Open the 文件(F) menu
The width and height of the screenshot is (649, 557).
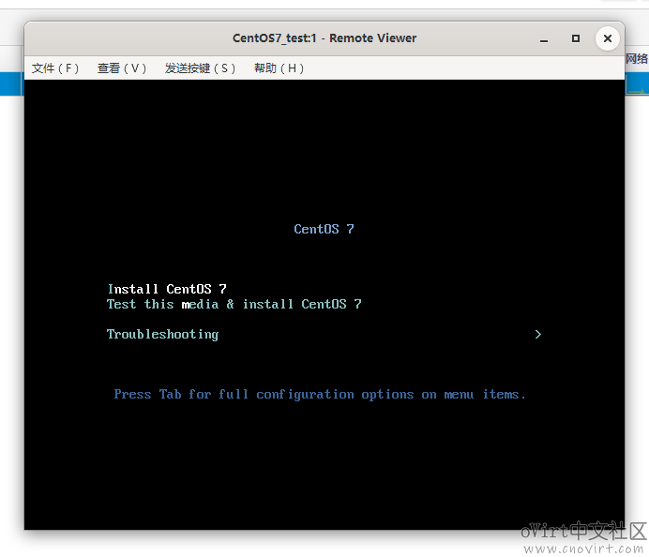pyautogui.click(x=55, y=68)
